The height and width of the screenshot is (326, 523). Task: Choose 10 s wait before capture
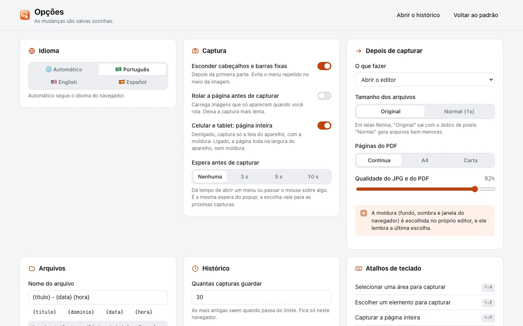(x=313, y=177)
